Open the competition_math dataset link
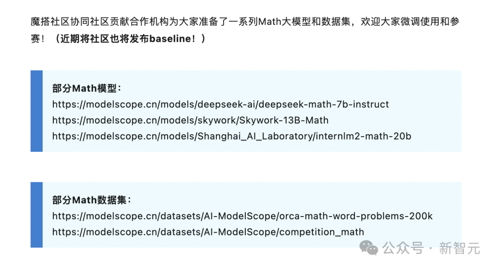The image size is (496, 268). [x=208, y=232]
